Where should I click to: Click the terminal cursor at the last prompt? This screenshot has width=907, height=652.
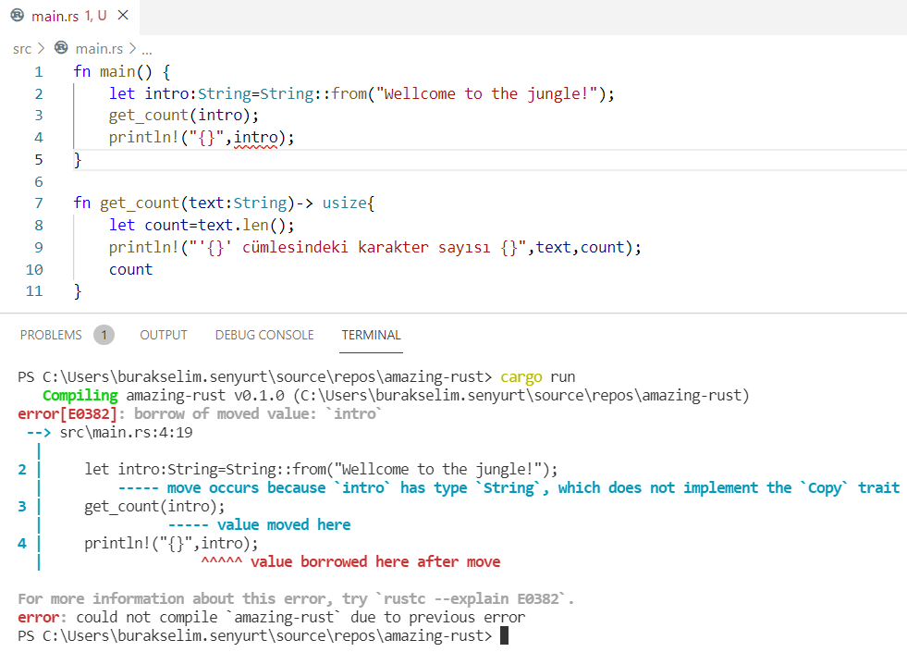coord(504,635)
